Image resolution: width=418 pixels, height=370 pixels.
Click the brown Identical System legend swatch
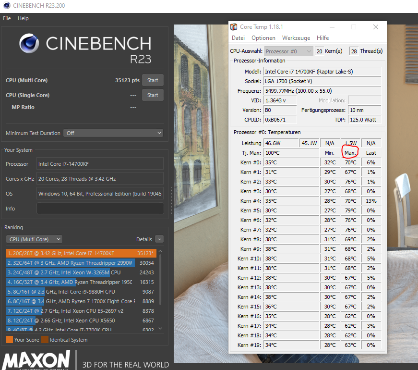coord(45,340)
